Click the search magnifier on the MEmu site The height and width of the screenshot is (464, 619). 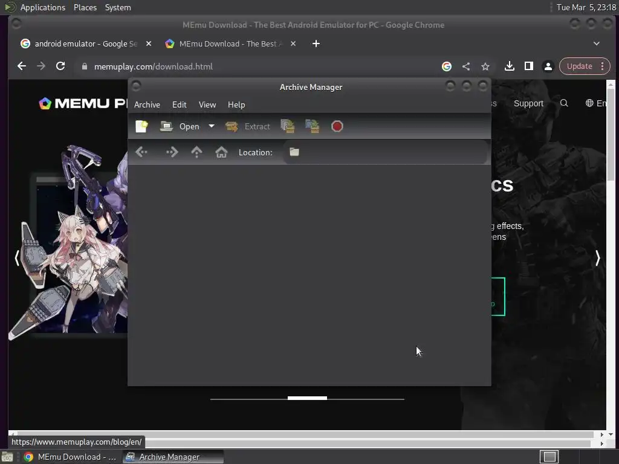point(564,103)
